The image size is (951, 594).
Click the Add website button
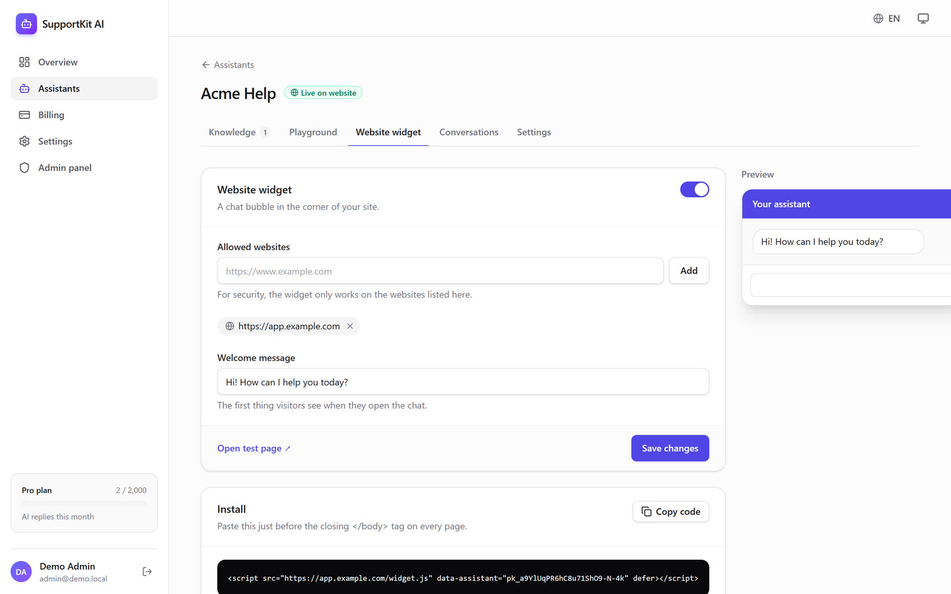pyautogui.click(x=689, y=271)
